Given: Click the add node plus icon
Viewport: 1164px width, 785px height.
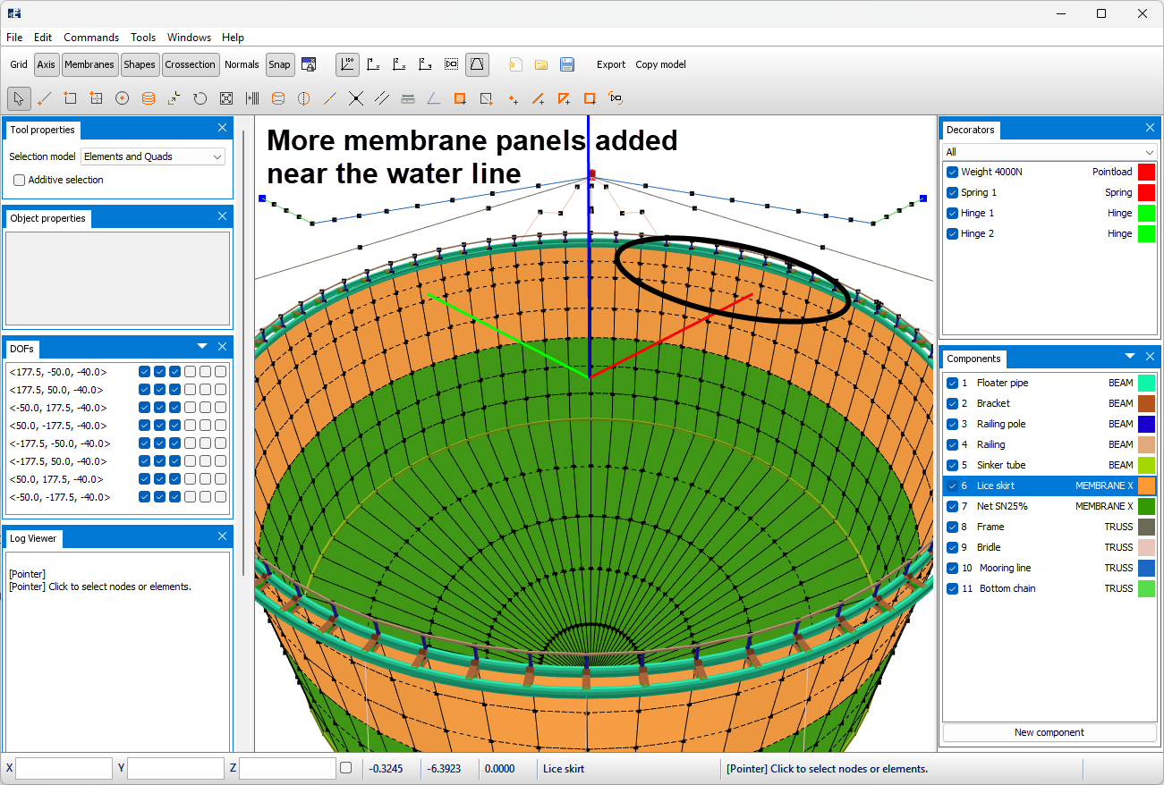Looking at the screenshot, I should (x=513, y=98).
